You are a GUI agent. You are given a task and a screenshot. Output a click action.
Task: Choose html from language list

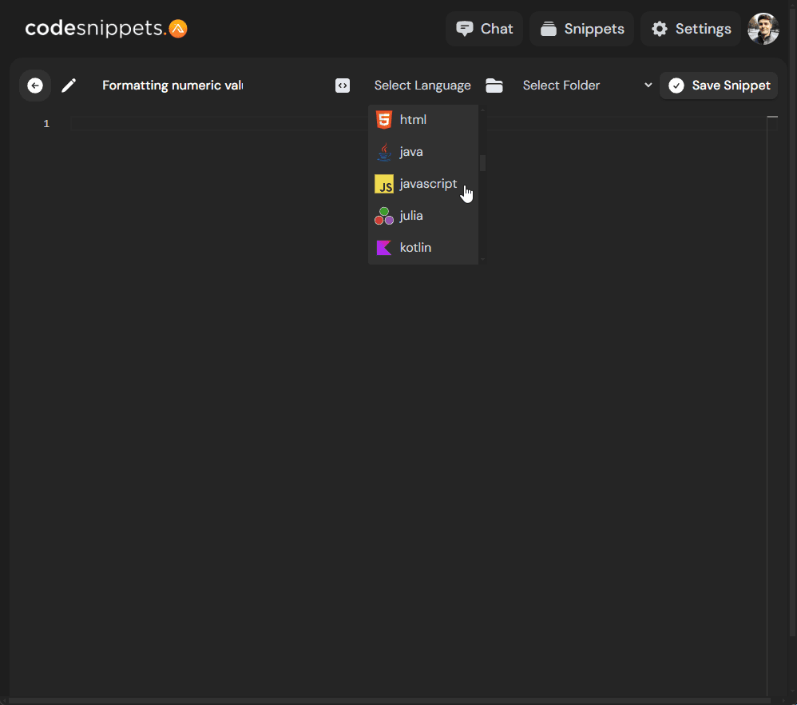pyautogui.click(x=423, y=120)
